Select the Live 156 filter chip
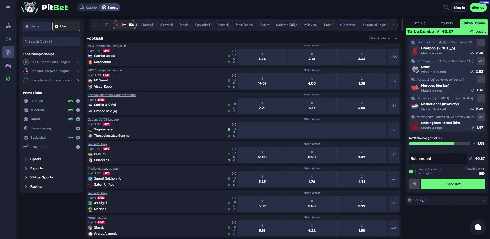 [125, 25]
